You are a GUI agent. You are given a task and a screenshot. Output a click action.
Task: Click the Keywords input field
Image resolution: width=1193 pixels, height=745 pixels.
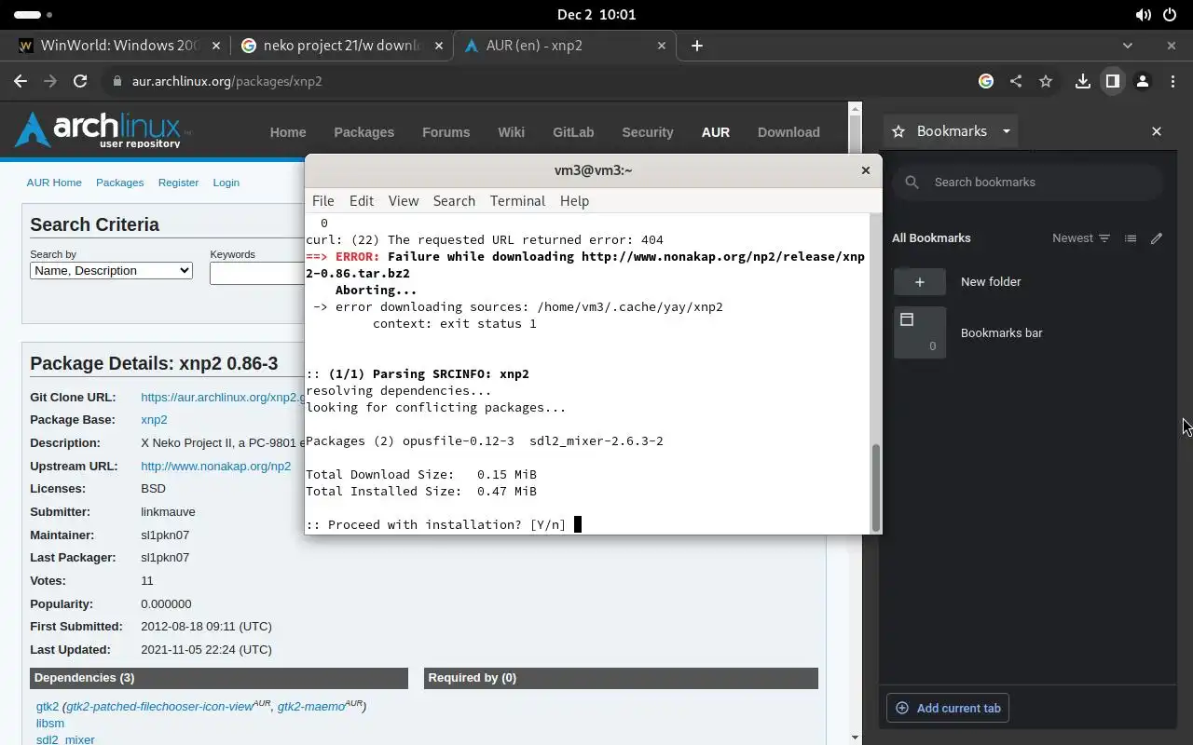click(x=257, y=273)
